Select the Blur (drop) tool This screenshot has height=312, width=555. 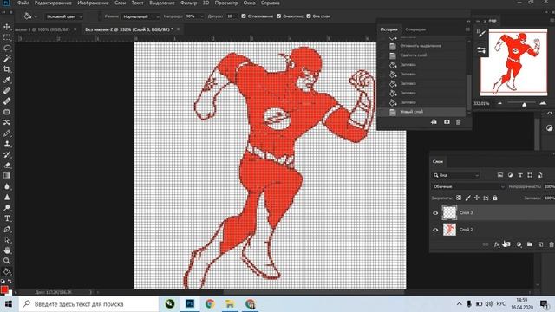[7, 186]
